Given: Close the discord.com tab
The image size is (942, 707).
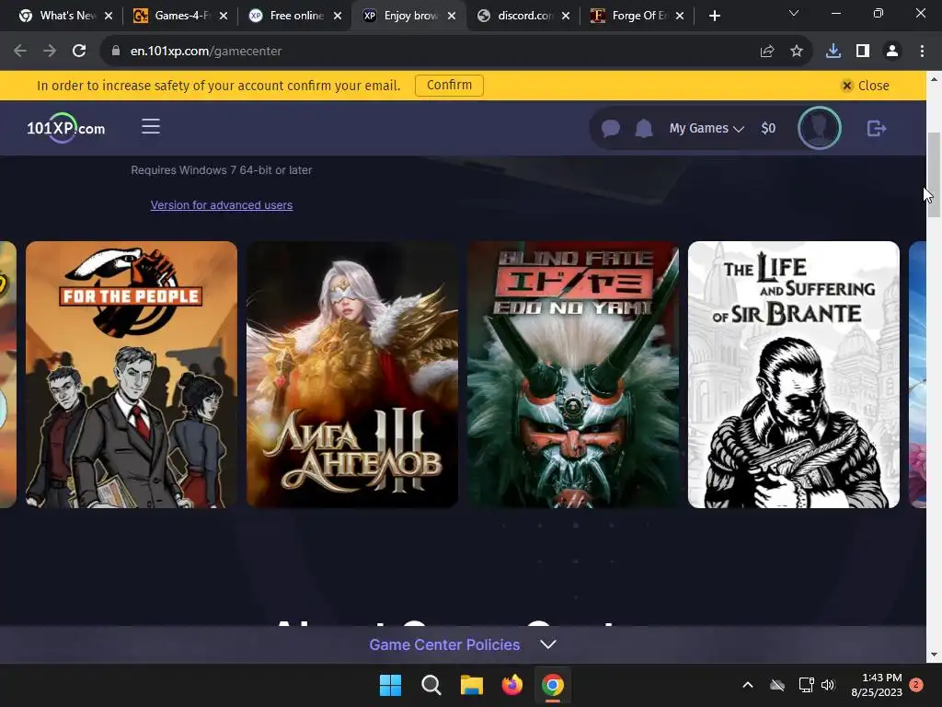Looking at the screenshot, I should click(566, 16).
